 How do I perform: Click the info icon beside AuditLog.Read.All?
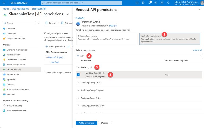pos(103,73)
